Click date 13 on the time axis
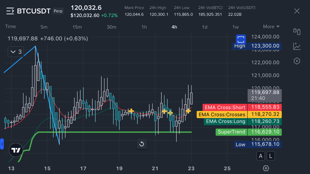 (11, 168)
